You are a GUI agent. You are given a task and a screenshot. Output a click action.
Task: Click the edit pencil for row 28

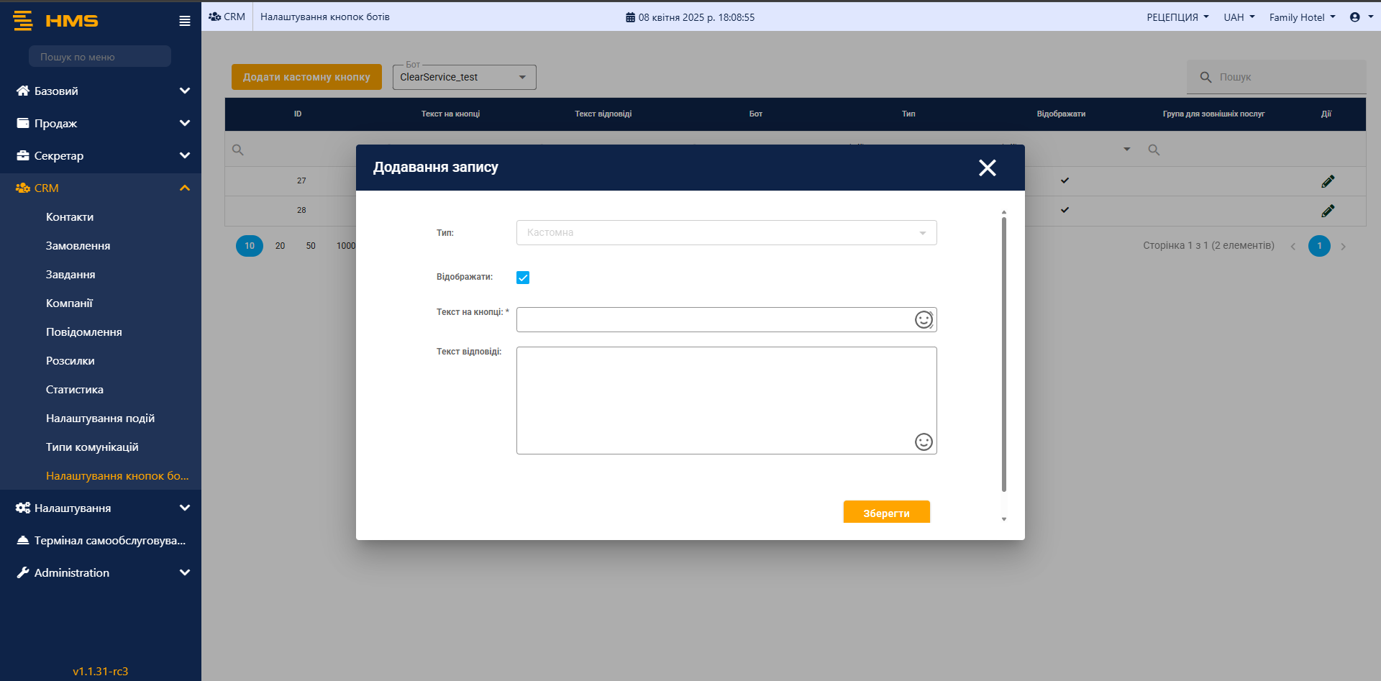[1327, 211]
